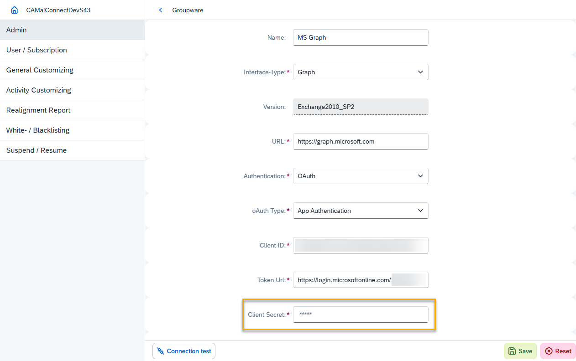Click the Connection test button
The image size is (576, 361).
coord(184,351)
